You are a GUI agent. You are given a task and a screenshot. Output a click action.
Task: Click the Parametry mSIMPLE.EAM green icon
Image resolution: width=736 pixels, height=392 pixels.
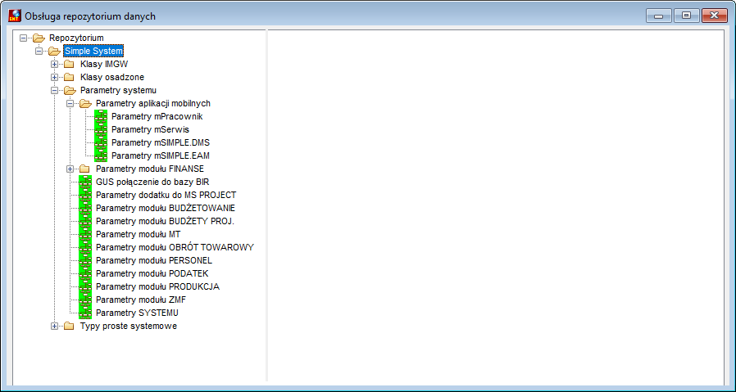(x=101, y=155)
